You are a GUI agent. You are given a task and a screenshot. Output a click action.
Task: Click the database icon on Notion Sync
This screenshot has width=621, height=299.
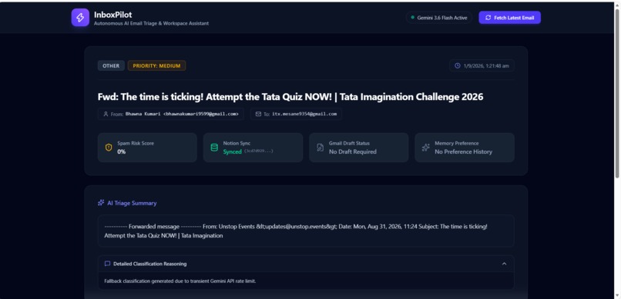pos(214,148)
